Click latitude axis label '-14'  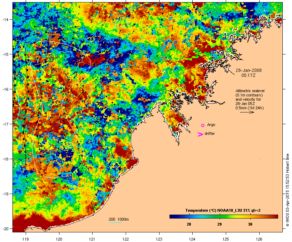click(5, 19)
